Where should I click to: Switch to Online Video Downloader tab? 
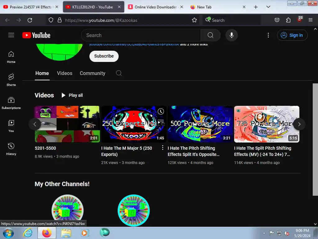(155, 7)
